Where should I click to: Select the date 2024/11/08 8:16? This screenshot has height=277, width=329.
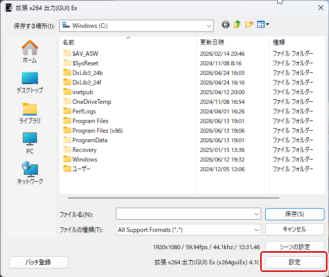pos(221,63)
